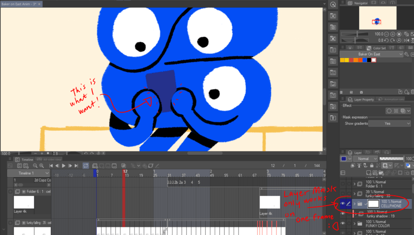Reset Navigator zoom to 100%
Screen dimensions: 414x235
[x=399, y=34]
